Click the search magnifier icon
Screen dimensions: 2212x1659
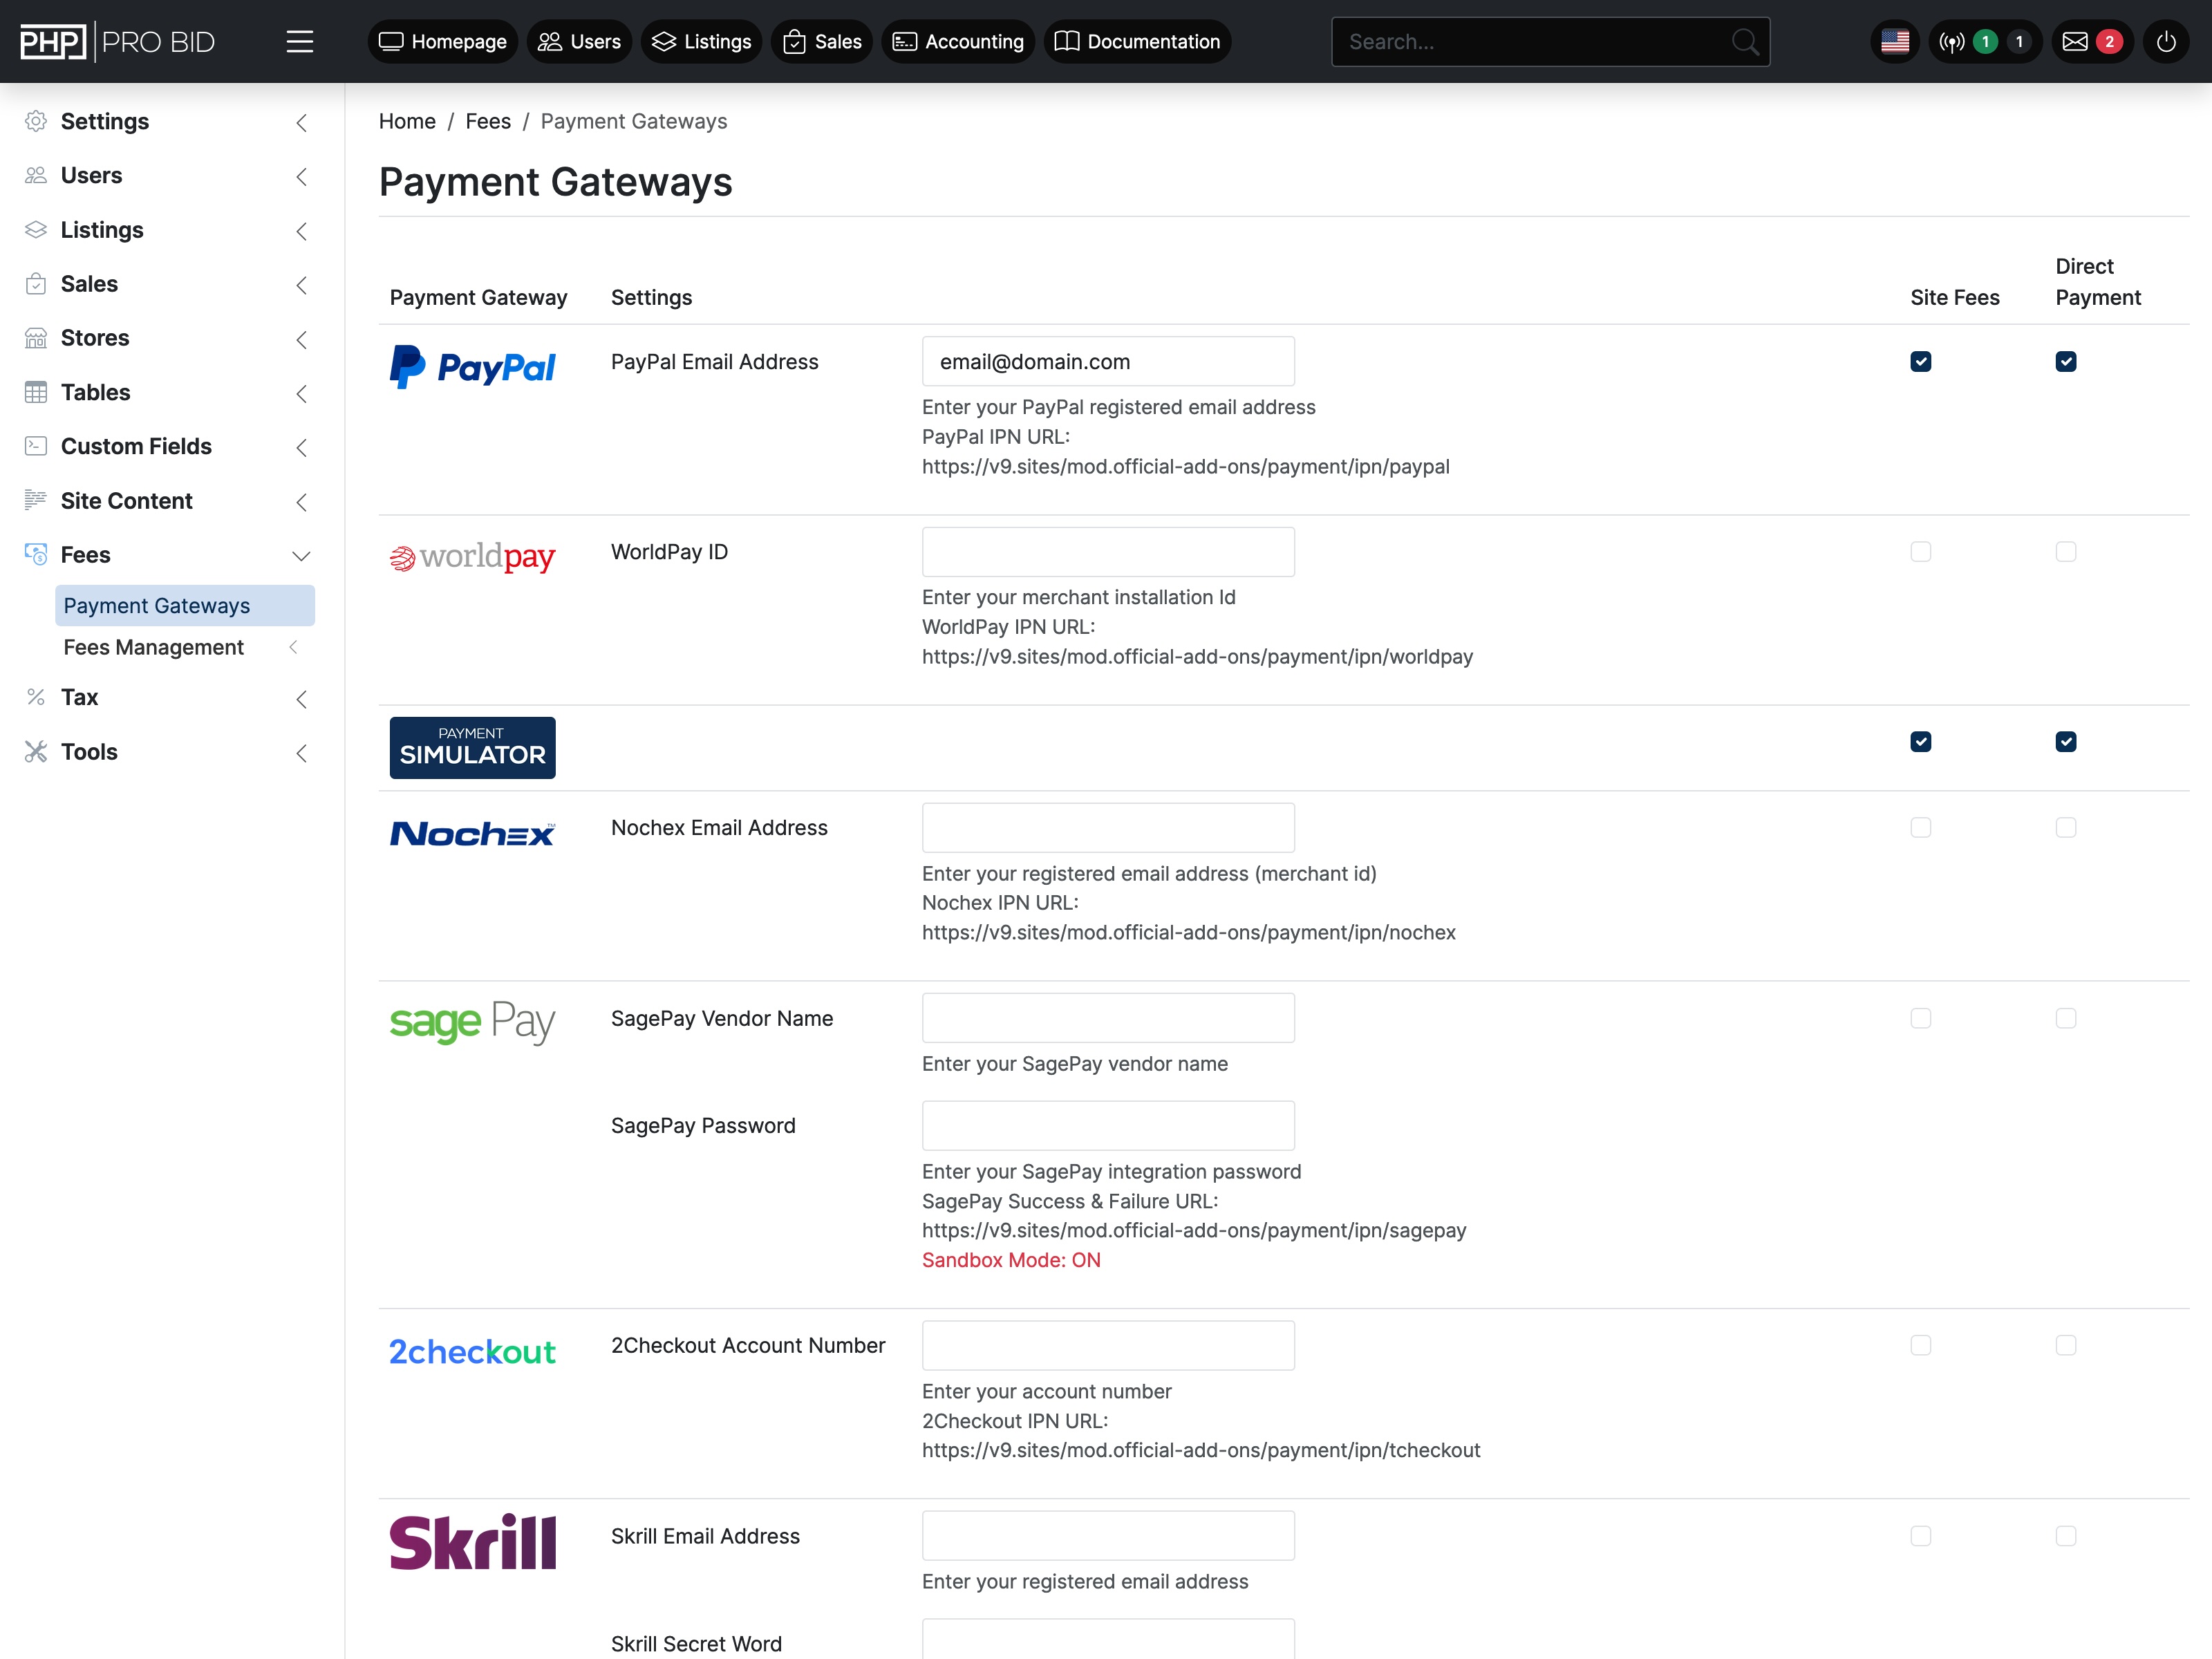pyautogui.click(x=1745, y=41)
